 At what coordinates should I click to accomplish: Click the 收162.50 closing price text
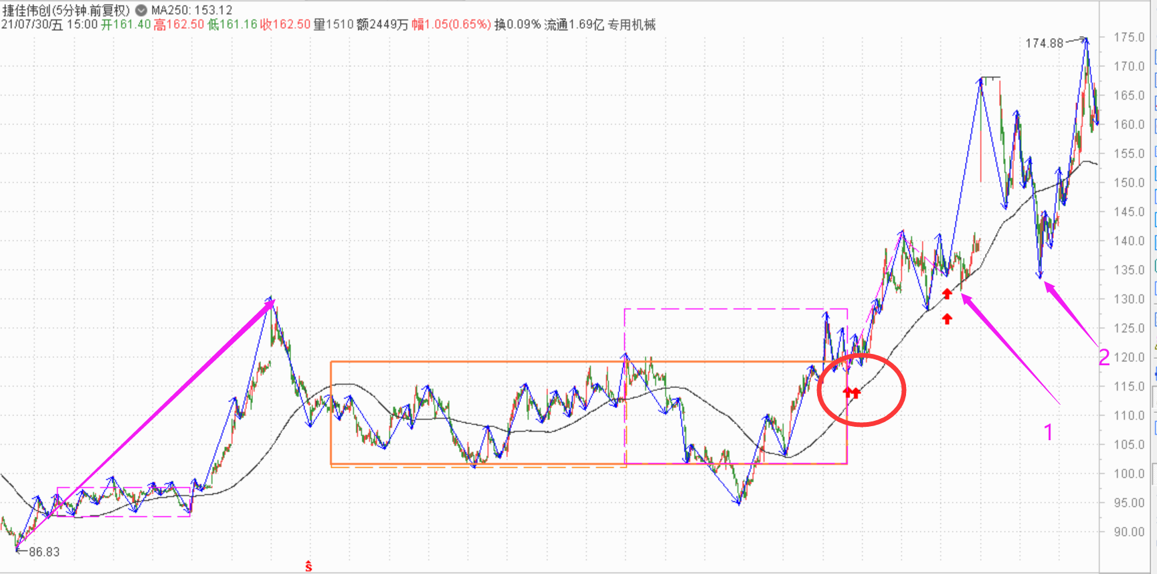pos(285,25)
